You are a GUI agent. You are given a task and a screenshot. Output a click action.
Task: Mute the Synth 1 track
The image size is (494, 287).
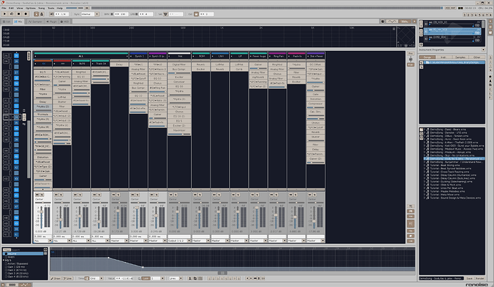pos(132,195)
